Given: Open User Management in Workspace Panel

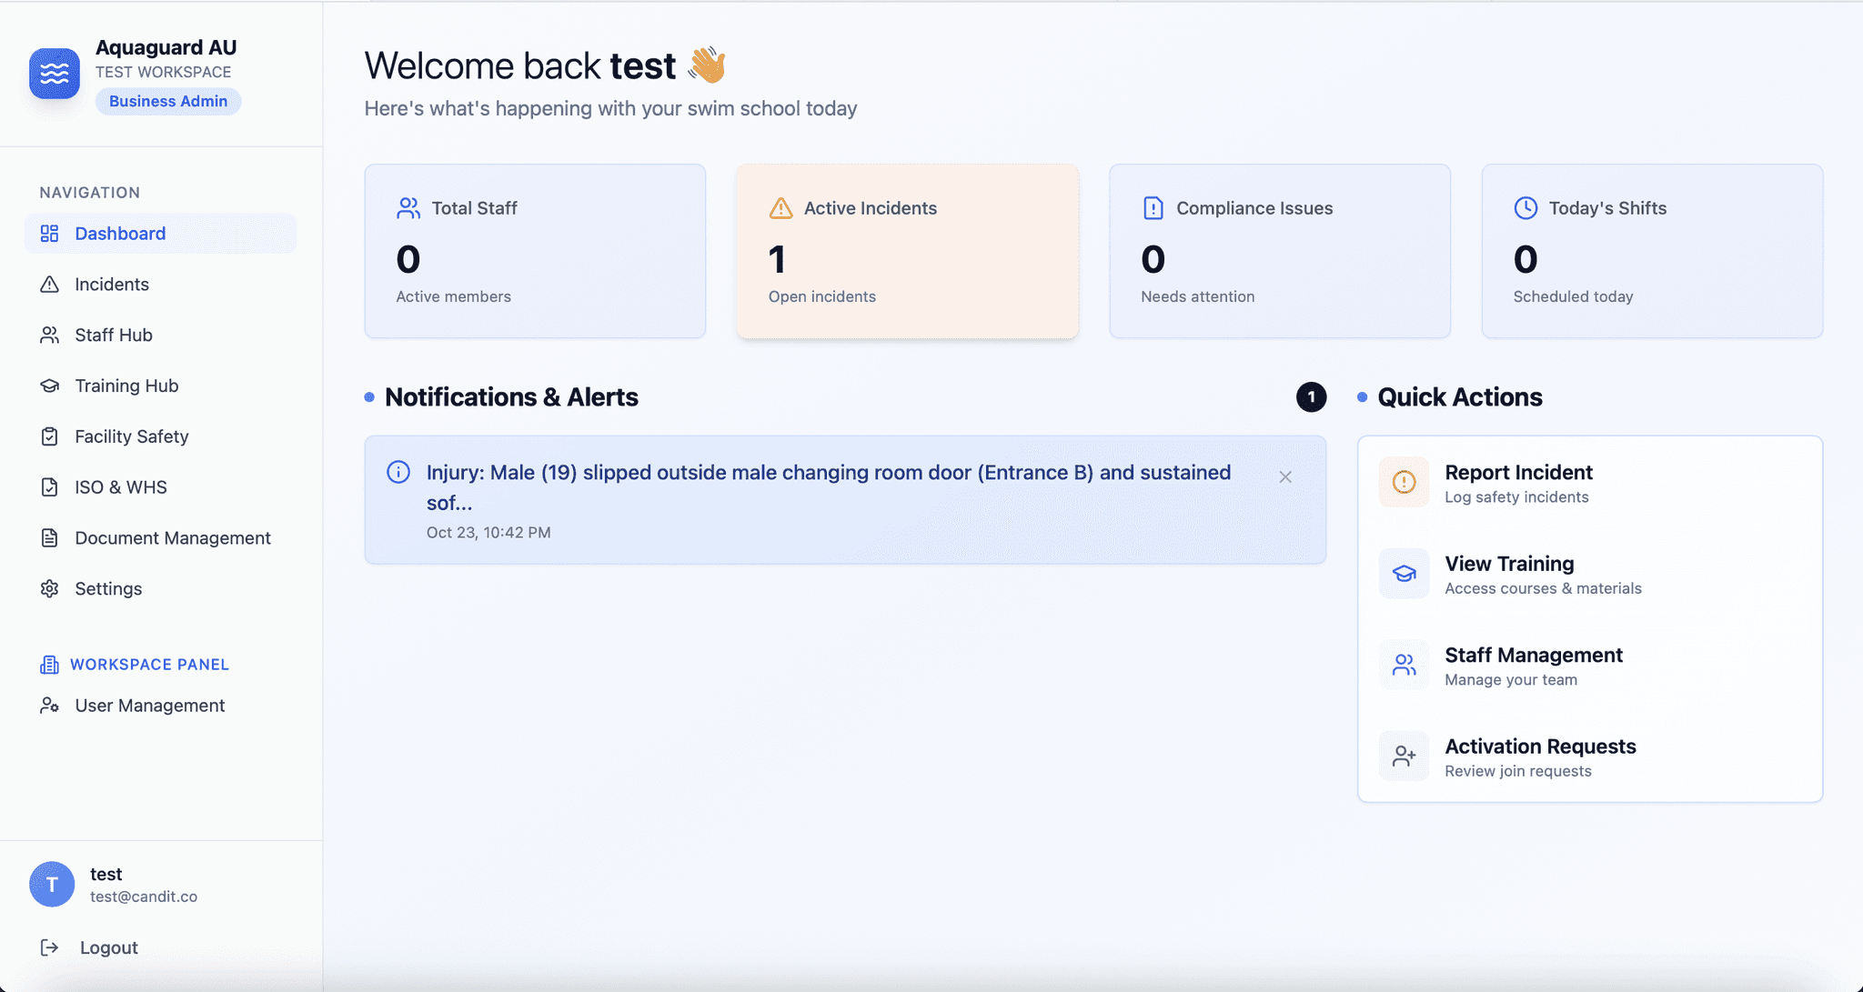Looking at the screenshot, I should (x=160, y=706).
